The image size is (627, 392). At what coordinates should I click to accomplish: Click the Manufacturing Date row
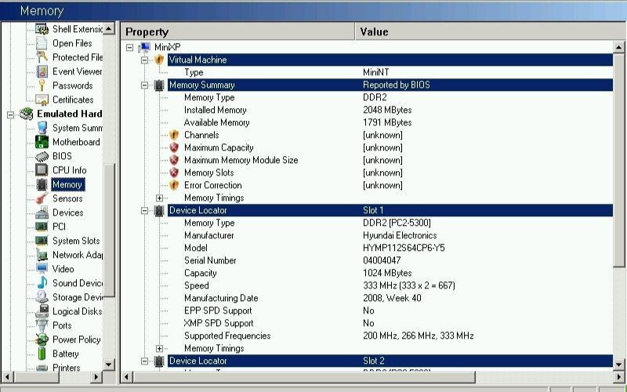pos(390,298)
